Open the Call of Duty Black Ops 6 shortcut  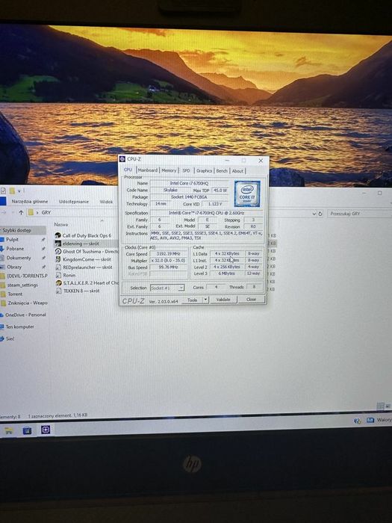pyautogui.click(x=84, y=235)
